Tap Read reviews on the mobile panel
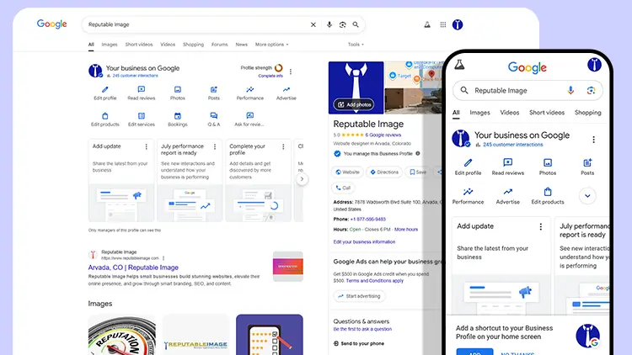This screenshot has height=355, width=632. [508, 167]
